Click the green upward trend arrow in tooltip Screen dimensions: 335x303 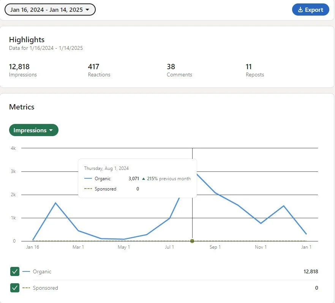pos(144,179)
